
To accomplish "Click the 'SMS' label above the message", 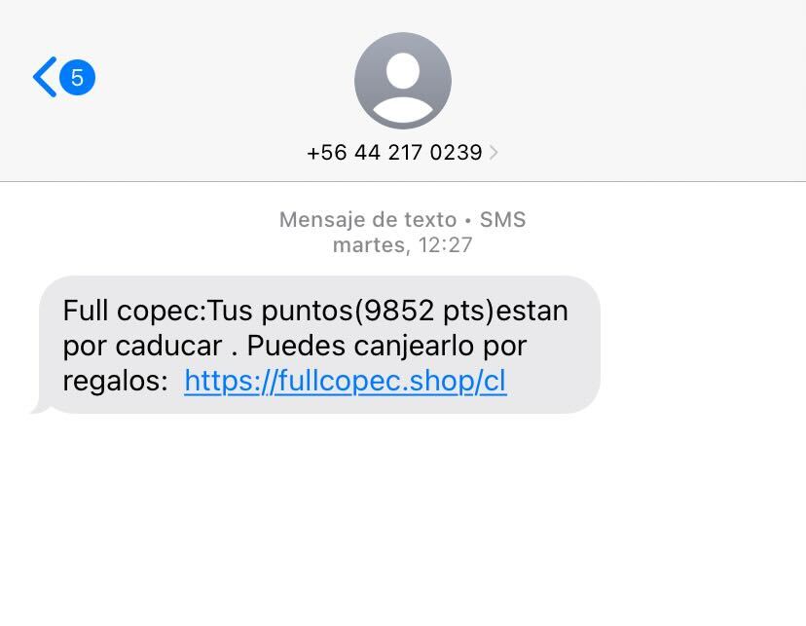I will (x=502, y=219).
